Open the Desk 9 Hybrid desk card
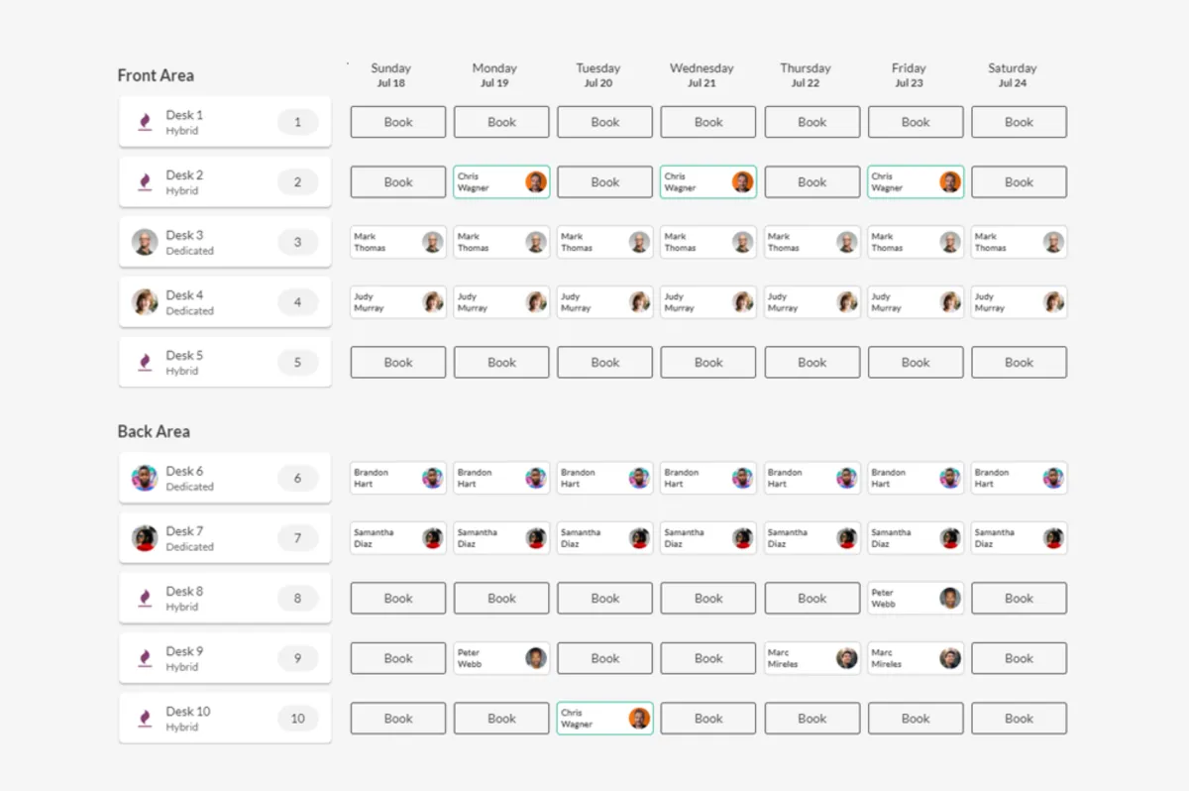Image resolution: width=1189 pixels, height=791 pixels. pyautogui.click(x=225, y=658)
